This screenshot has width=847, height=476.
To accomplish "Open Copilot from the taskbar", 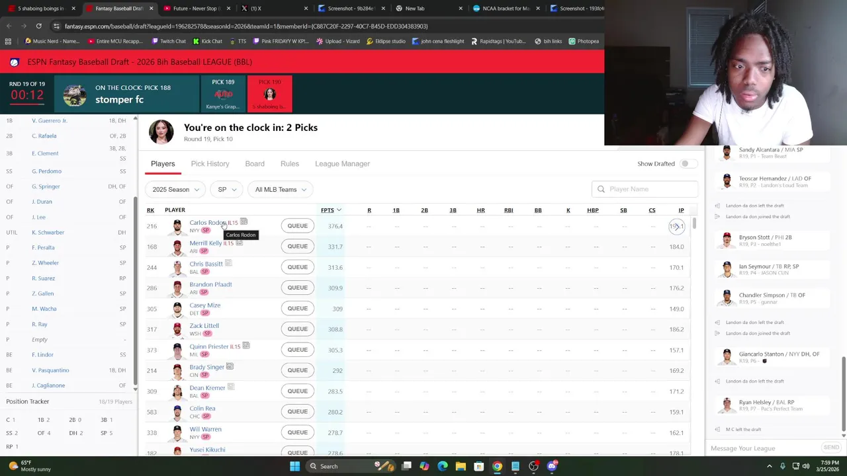I will click(x=424, y=466).
